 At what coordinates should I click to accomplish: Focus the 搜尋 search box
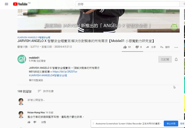pyautogui.click(x=127, y=4)
